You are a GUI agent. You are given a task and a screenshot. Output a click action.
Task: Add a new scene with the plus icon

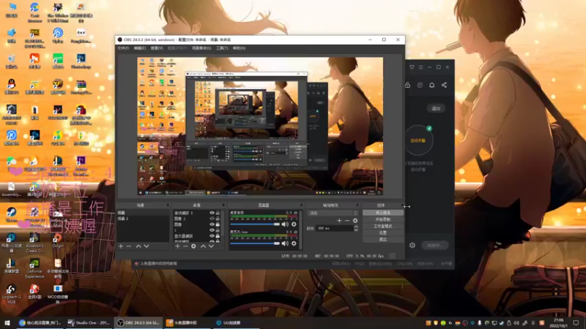121,246
